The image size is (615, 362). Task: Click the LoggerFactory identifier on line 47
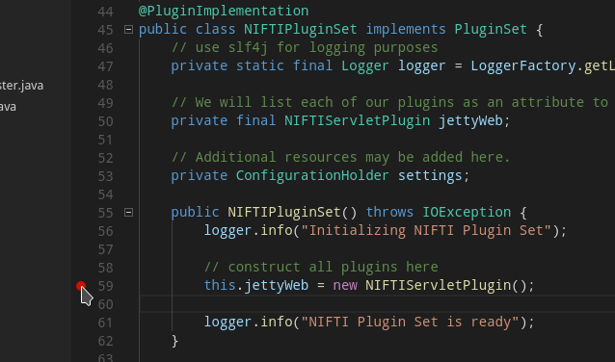522,65
